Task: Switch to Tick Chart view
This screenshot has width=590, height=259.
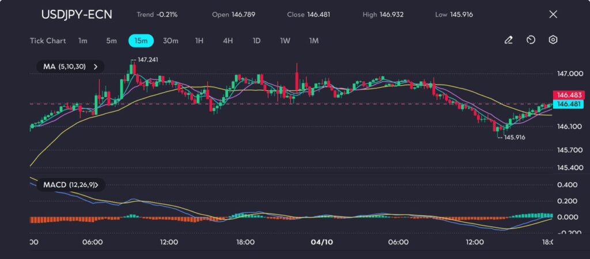Action: [48, 41]
